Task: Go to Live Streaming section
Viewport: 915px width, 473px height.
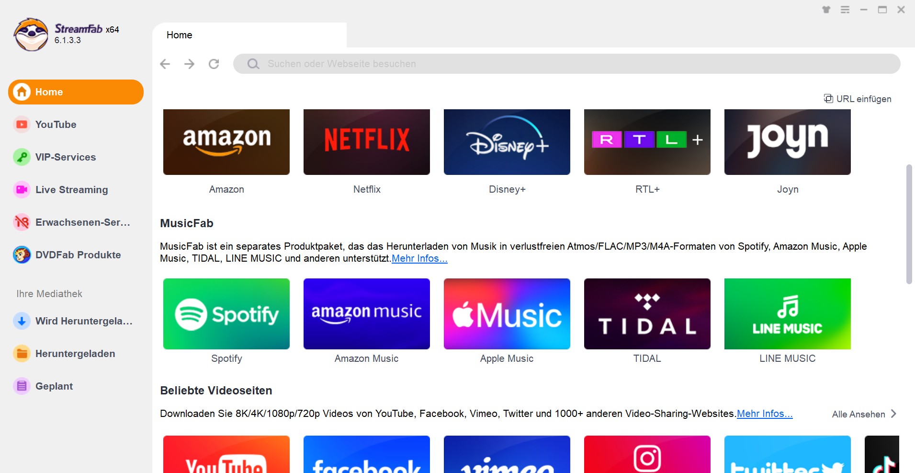Action: (76, 190)
